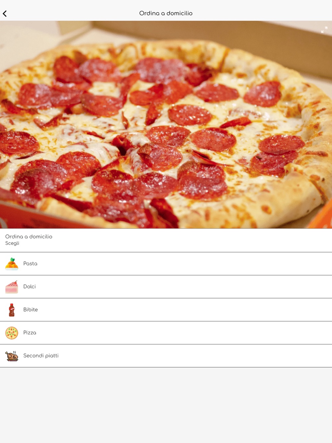
Task: Tap the round pizza icon in the list
Action: tap(12, 333)
